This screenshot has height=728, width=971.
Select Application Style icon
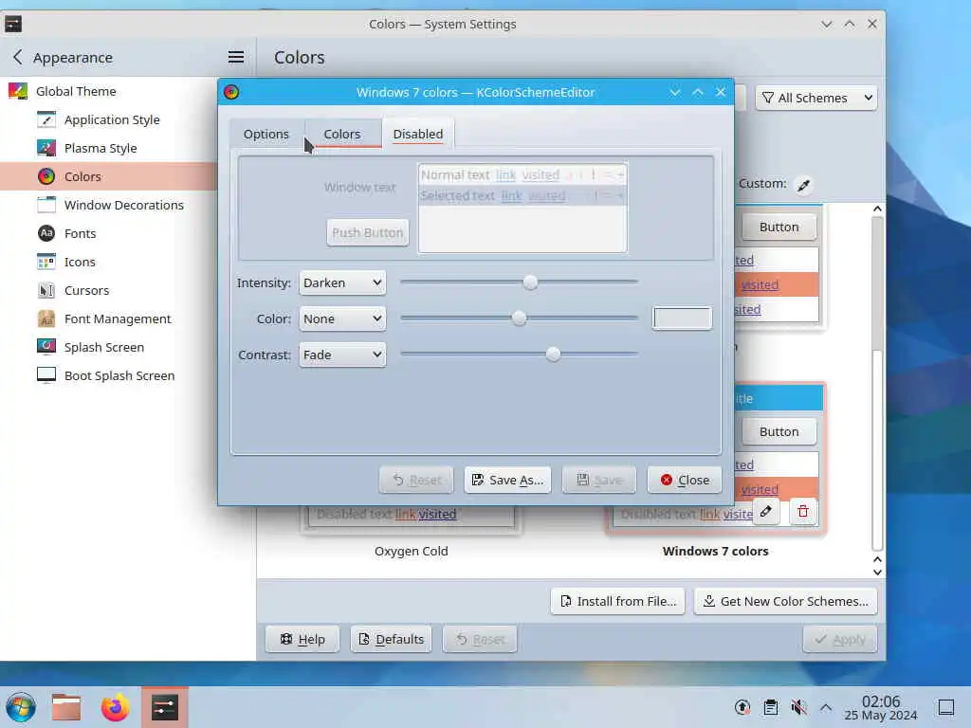[x=46, y=119]
